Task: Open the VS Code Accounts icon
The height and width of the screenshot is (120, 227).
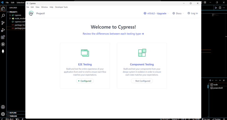Action: click(x=3, y=107)
